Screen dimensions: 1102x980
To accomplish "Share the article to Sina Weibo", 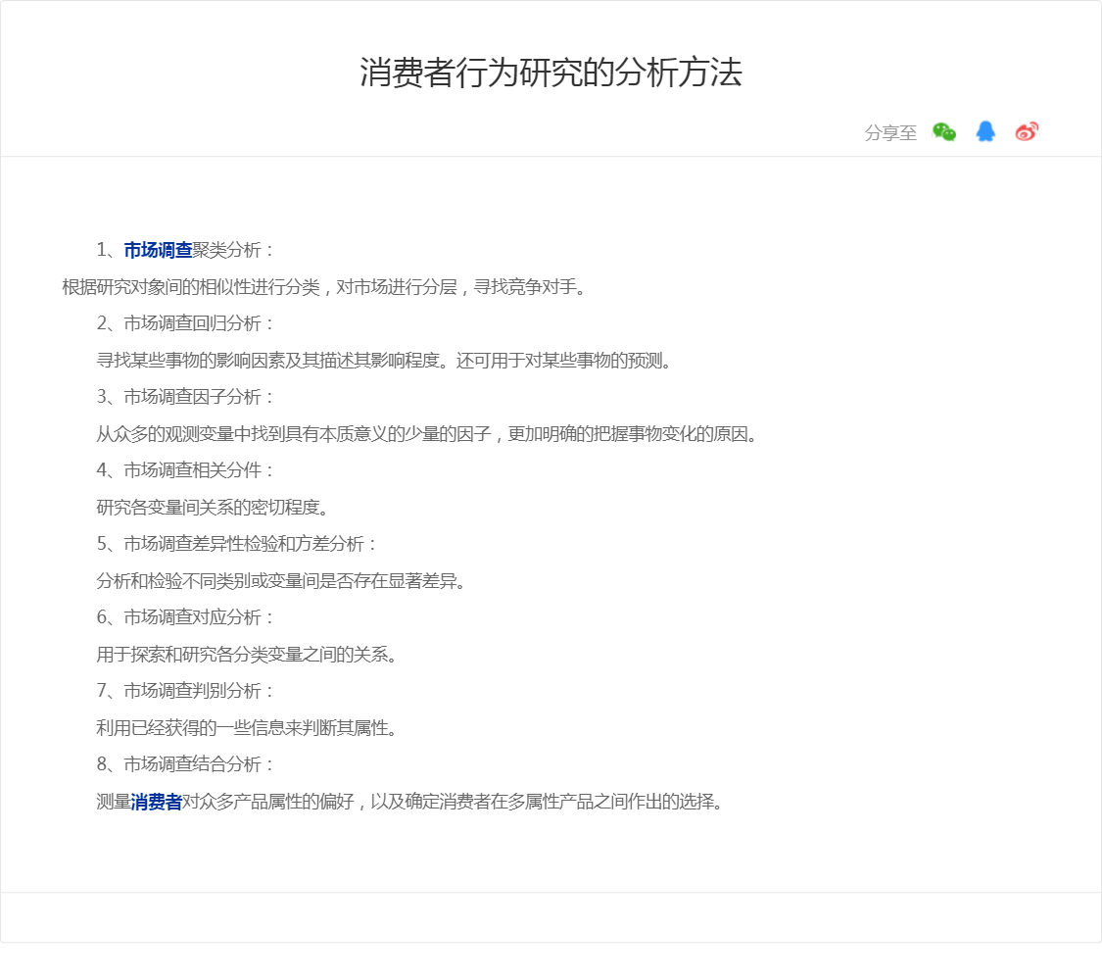I will [1027, 131].
